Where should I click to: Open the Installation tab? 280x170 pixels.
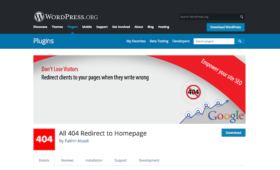94,160
